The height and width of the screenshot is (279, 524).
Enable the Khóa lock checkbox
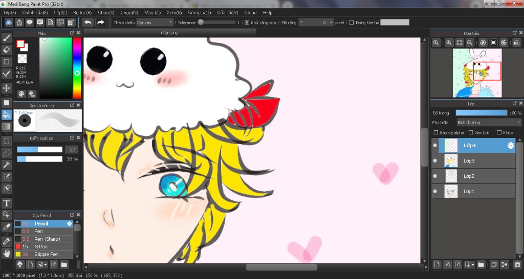(x=499, y=132)
